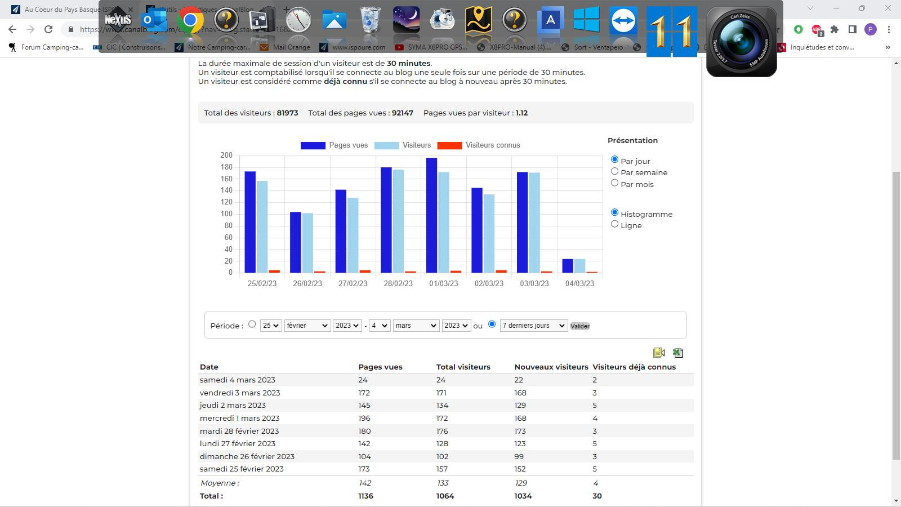Click the green circle extension icon
The height and width of the screenshot is (507, 901).
[x=799, y=29]
